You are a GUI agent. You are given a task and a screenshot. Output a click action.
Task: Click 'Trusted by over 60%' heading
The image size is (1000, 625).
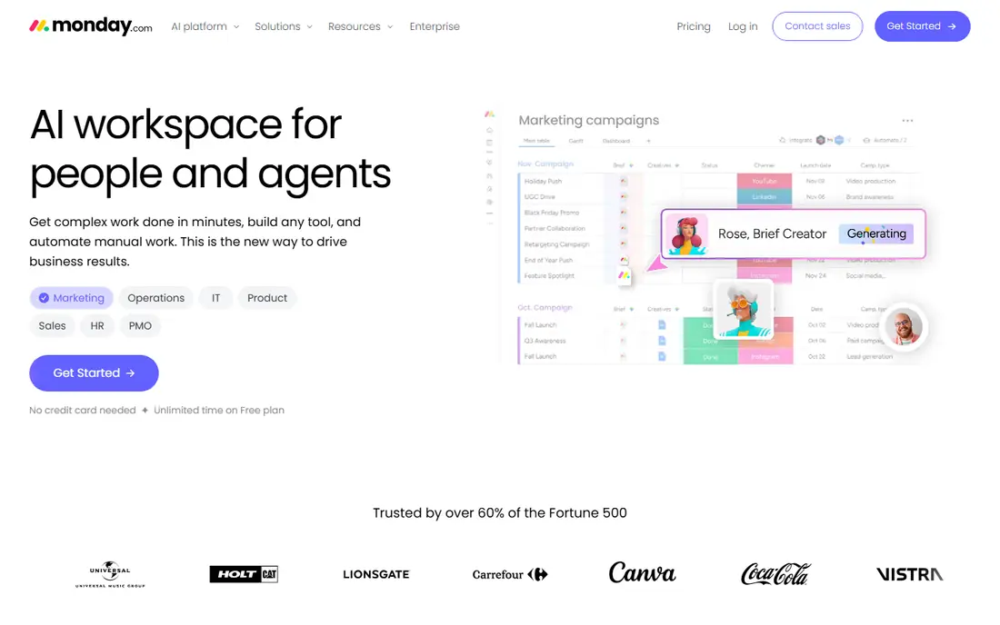(500, 513)
